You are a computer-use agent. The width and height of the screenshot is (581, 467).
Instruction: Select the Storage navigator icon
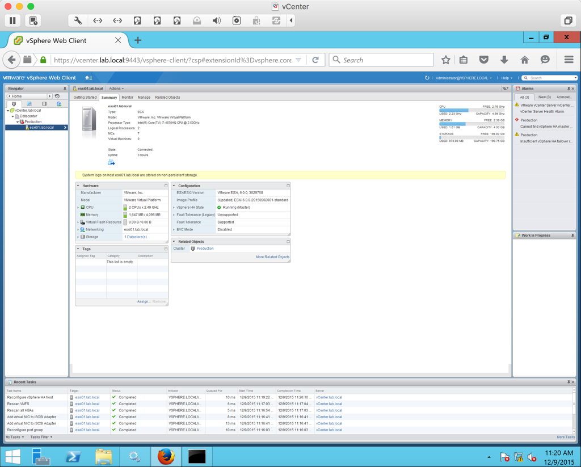44,104
